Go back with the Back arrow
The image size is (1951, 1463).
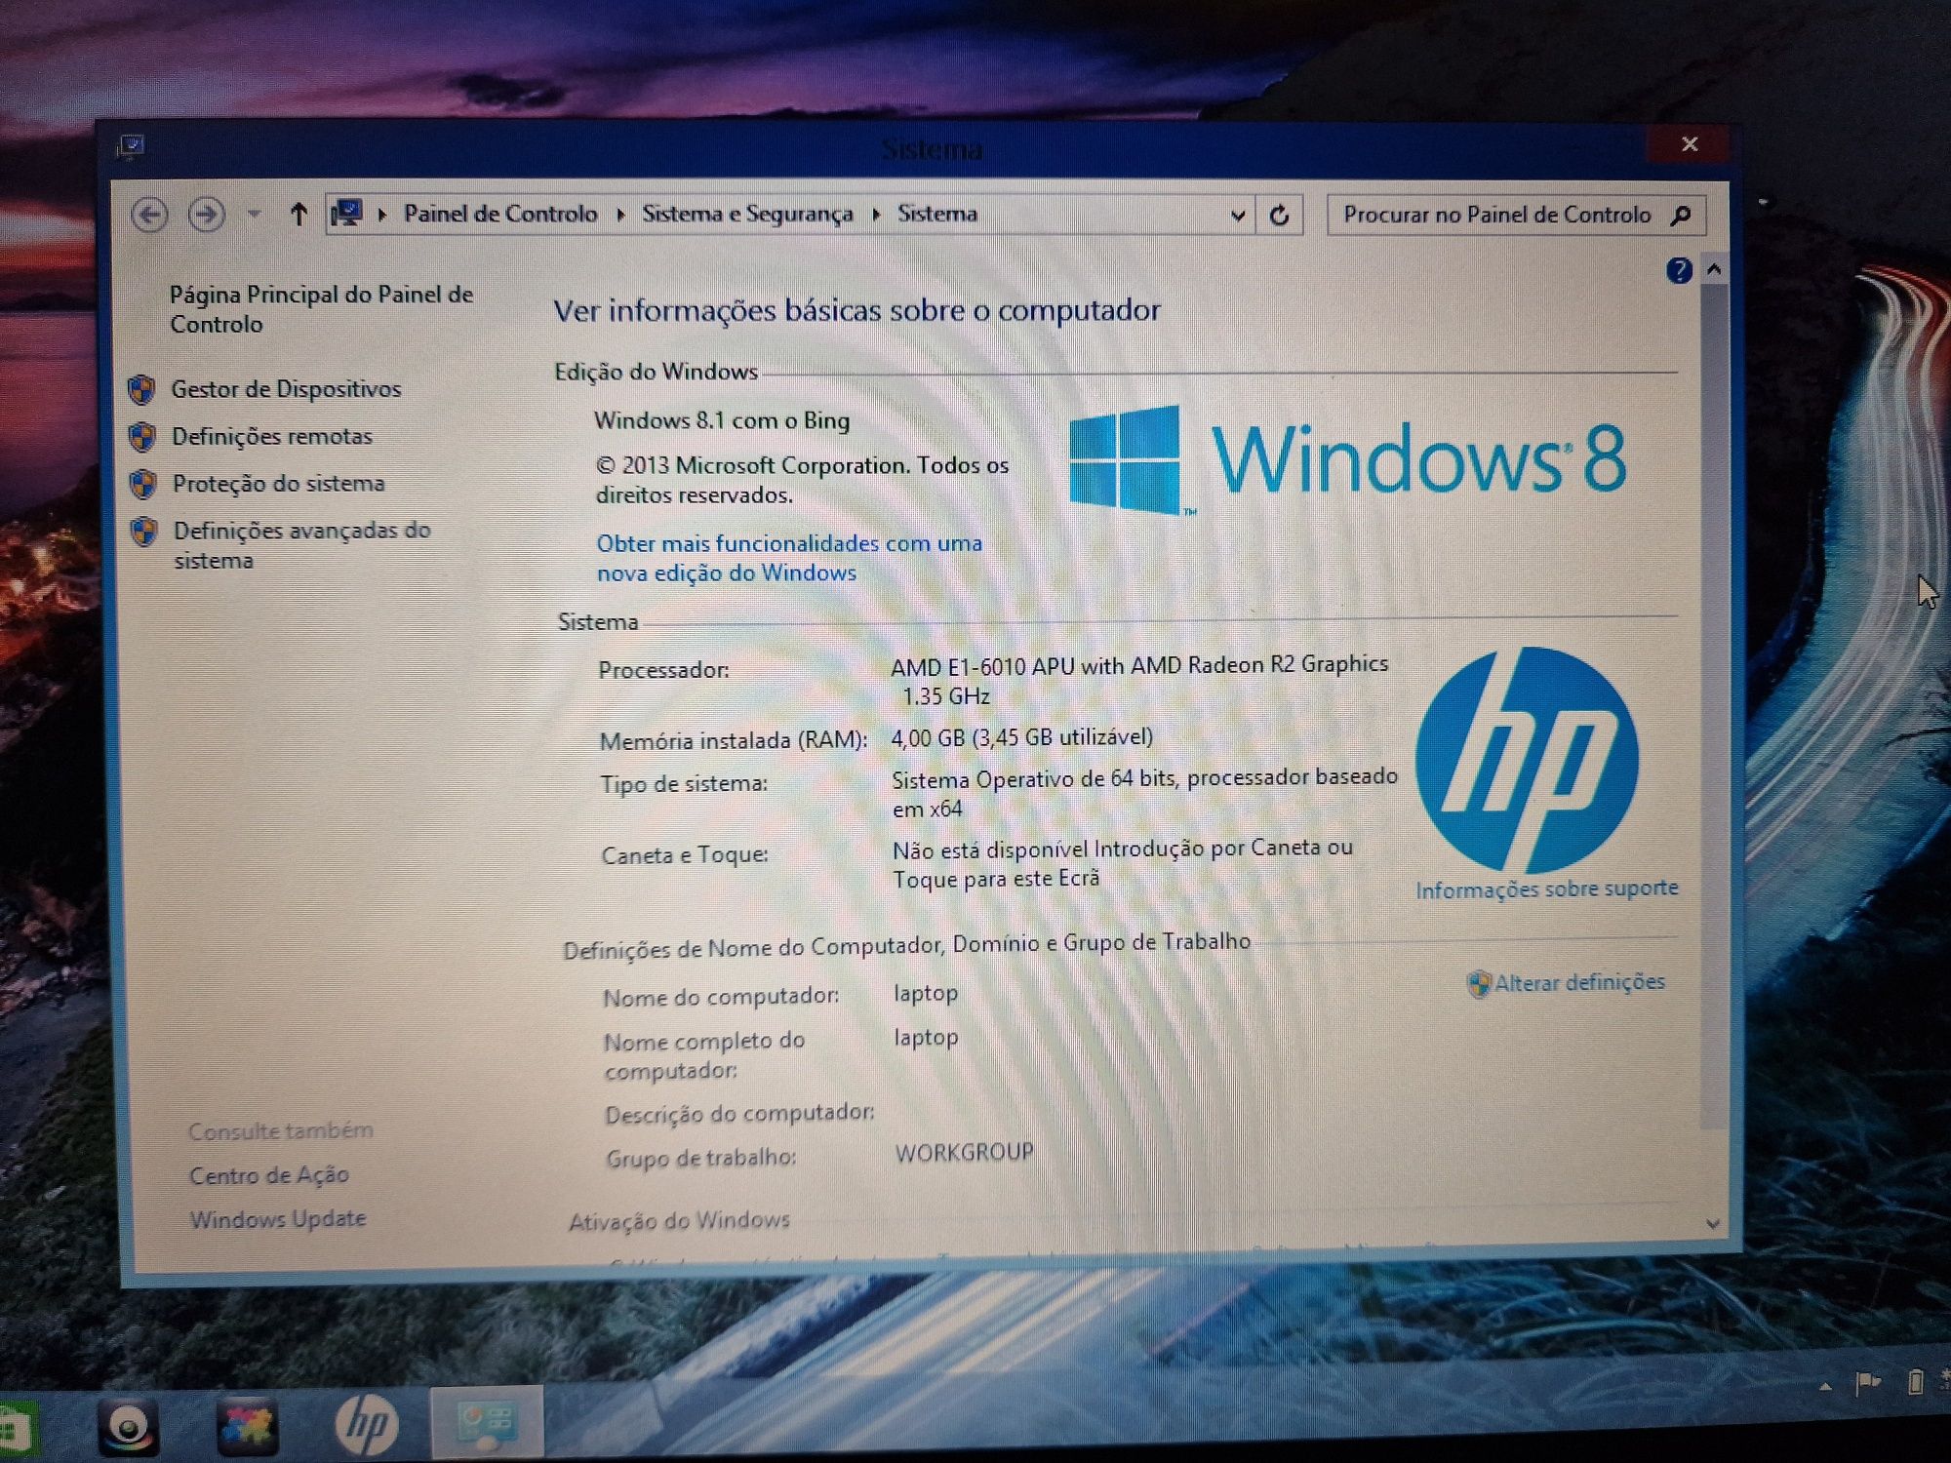(149, 214)
